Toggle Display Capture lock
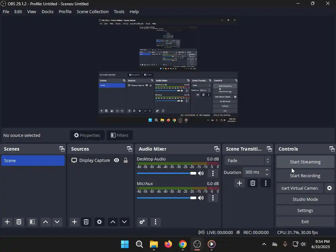336x252 pixels. [126, 160]
